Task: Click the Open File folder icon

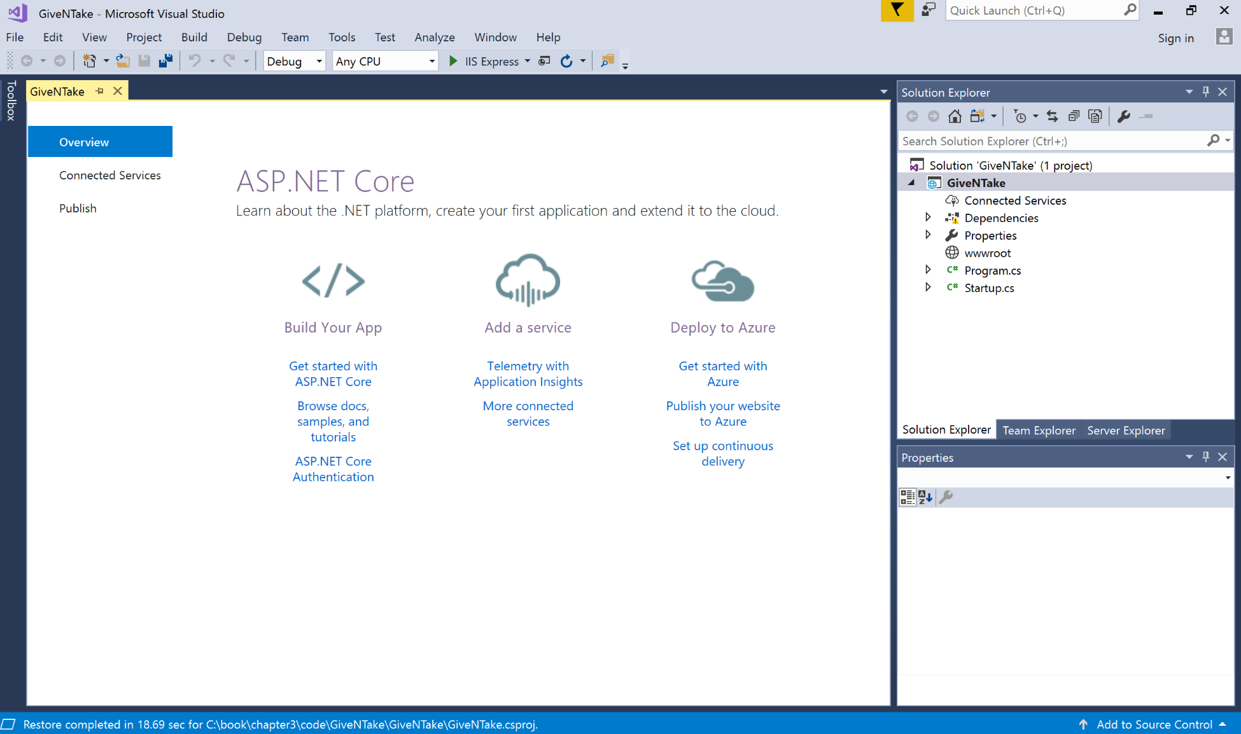Action: pyautogui.click(x=123, y=61)
